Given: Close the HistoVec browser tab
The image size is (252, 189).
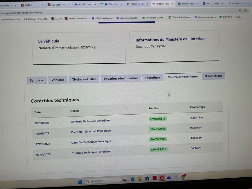Looking at the screenshot, I should pyautogui.click(x=173, y=3).
